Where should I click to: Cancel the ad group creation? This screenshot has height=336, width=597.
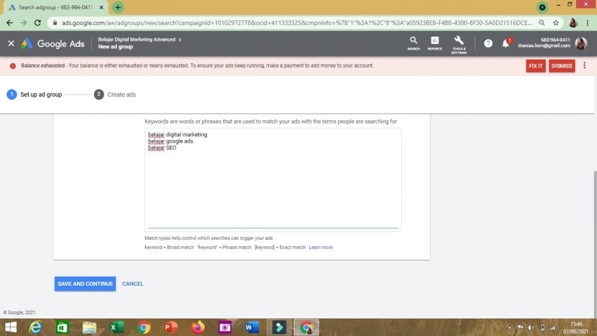pyautogui.click(x=133, y=284)
